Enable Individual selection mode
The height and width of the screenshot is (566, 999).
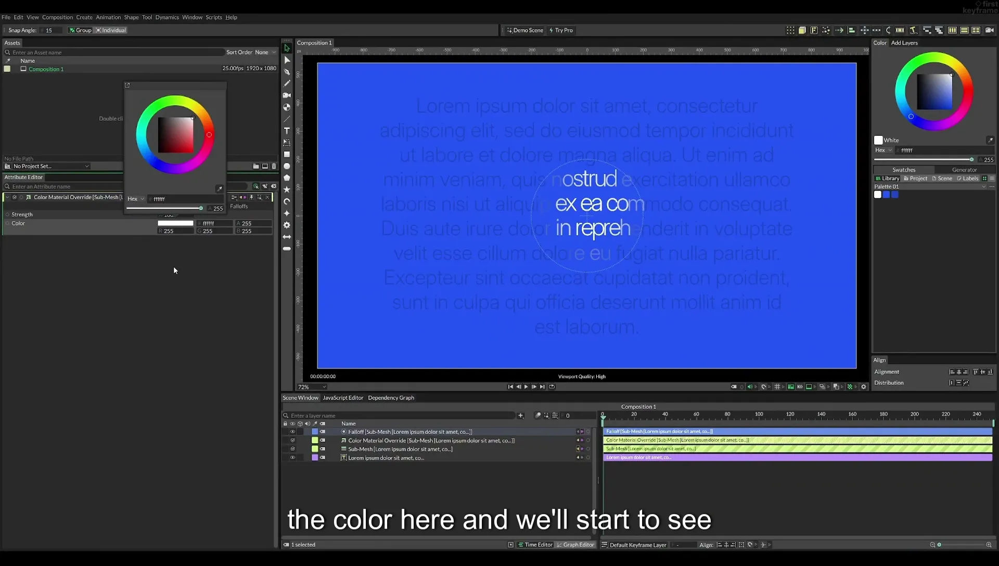tap(111, 30)
